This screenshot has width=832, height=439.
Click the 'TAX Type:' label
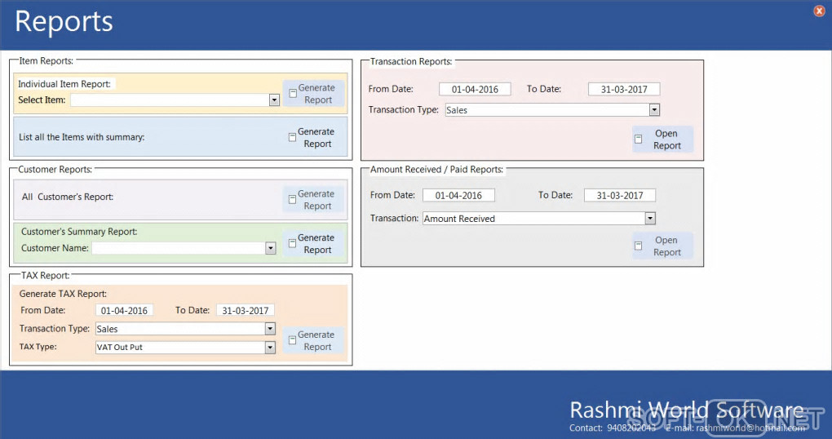coord(38,347)
